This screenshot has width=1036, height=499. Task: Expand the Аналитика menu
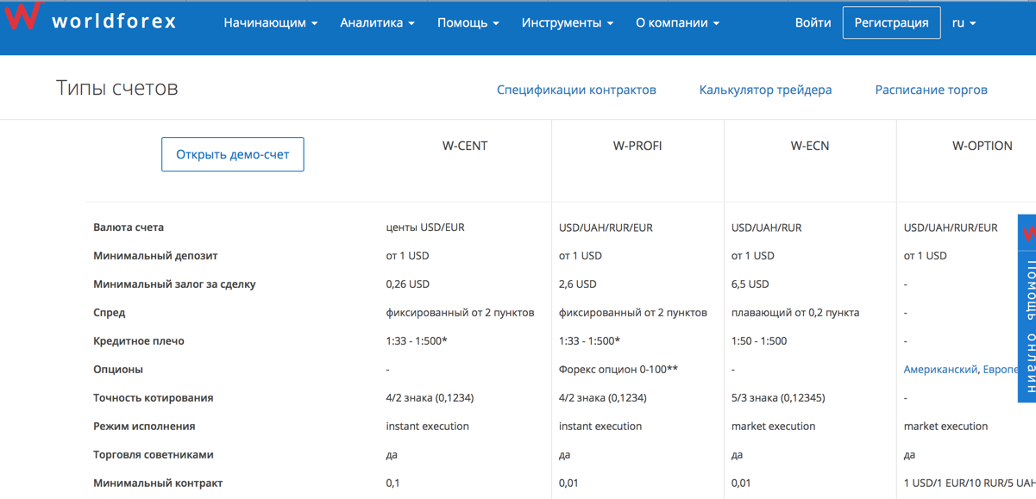377,22
